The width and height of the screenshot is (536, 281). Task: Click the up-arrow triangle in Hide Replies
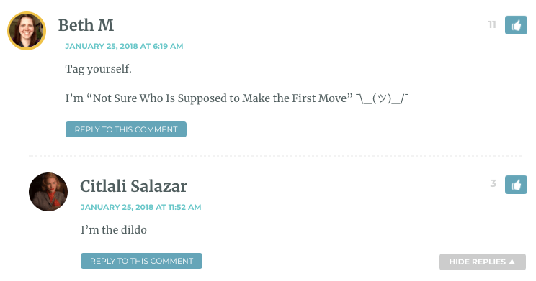pyautogui.click(x=512, y=262)
